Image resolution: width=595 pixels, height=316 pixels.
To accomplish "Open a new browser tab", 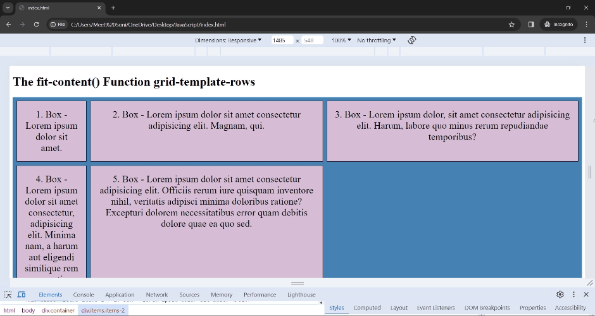I will tap(113, 8).
